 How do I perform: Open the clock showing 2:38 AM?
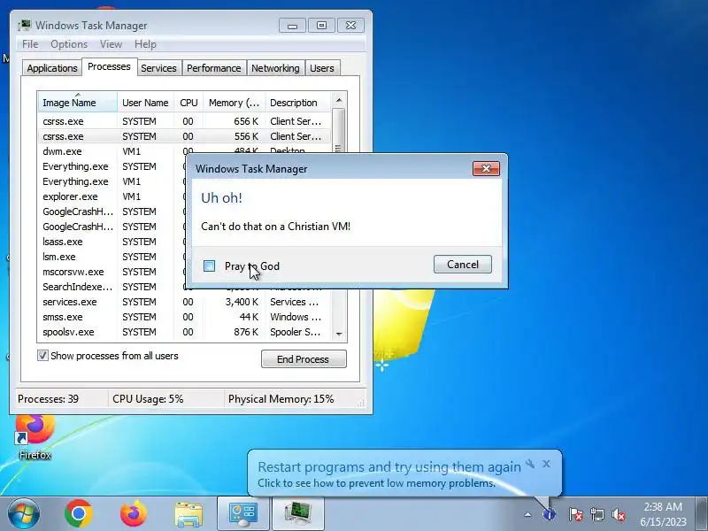pos(663,514)
